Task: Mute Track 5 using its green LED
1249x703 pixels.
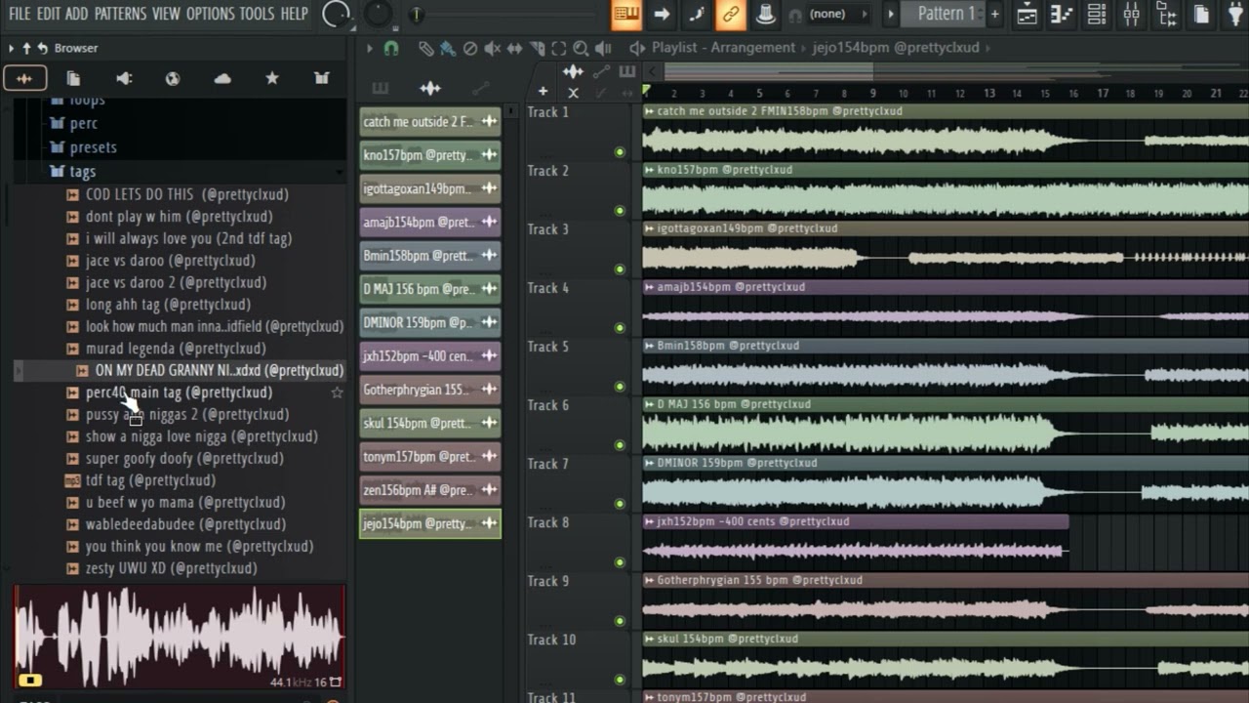Action: 620,387
